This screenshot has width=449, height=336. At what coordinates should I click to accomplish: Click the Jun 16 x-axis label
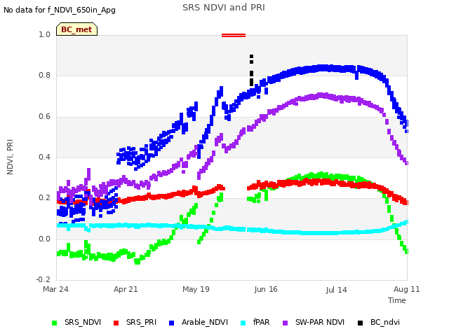pyautogui.click(x=266, y=289)
